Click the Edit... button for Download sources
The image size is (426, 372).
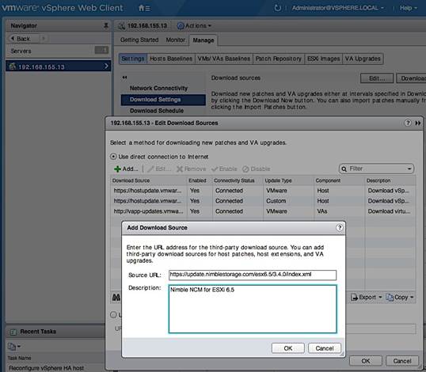(x=377, y=78)
